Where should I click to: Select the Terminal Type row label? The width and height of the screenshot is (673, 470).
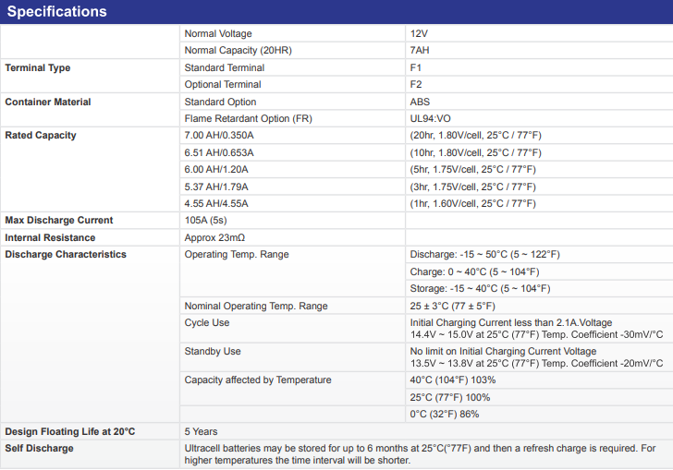[x=38, y=68]
